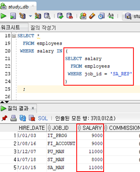The width and height of the screenshot is (140, 172).
Task: Run the statement with the green play icon
Action: (x=4, y=16)
